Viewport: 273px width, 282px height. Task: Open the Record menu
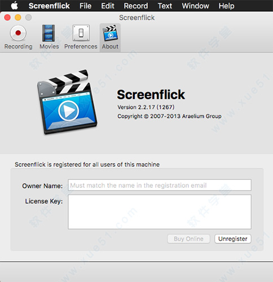pyautogui.click(x=136, y=6)
